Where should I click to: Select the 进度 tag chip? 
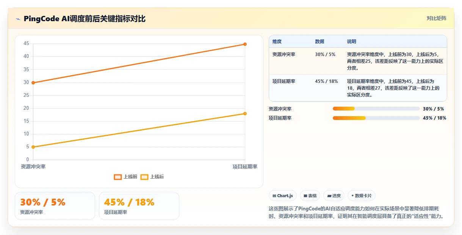[334, 196]
